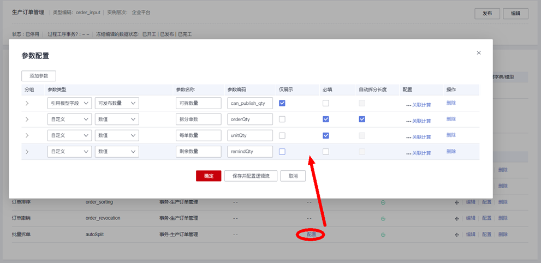Click the 添加参数 button

pyautogui.click(x=39, y=76)
